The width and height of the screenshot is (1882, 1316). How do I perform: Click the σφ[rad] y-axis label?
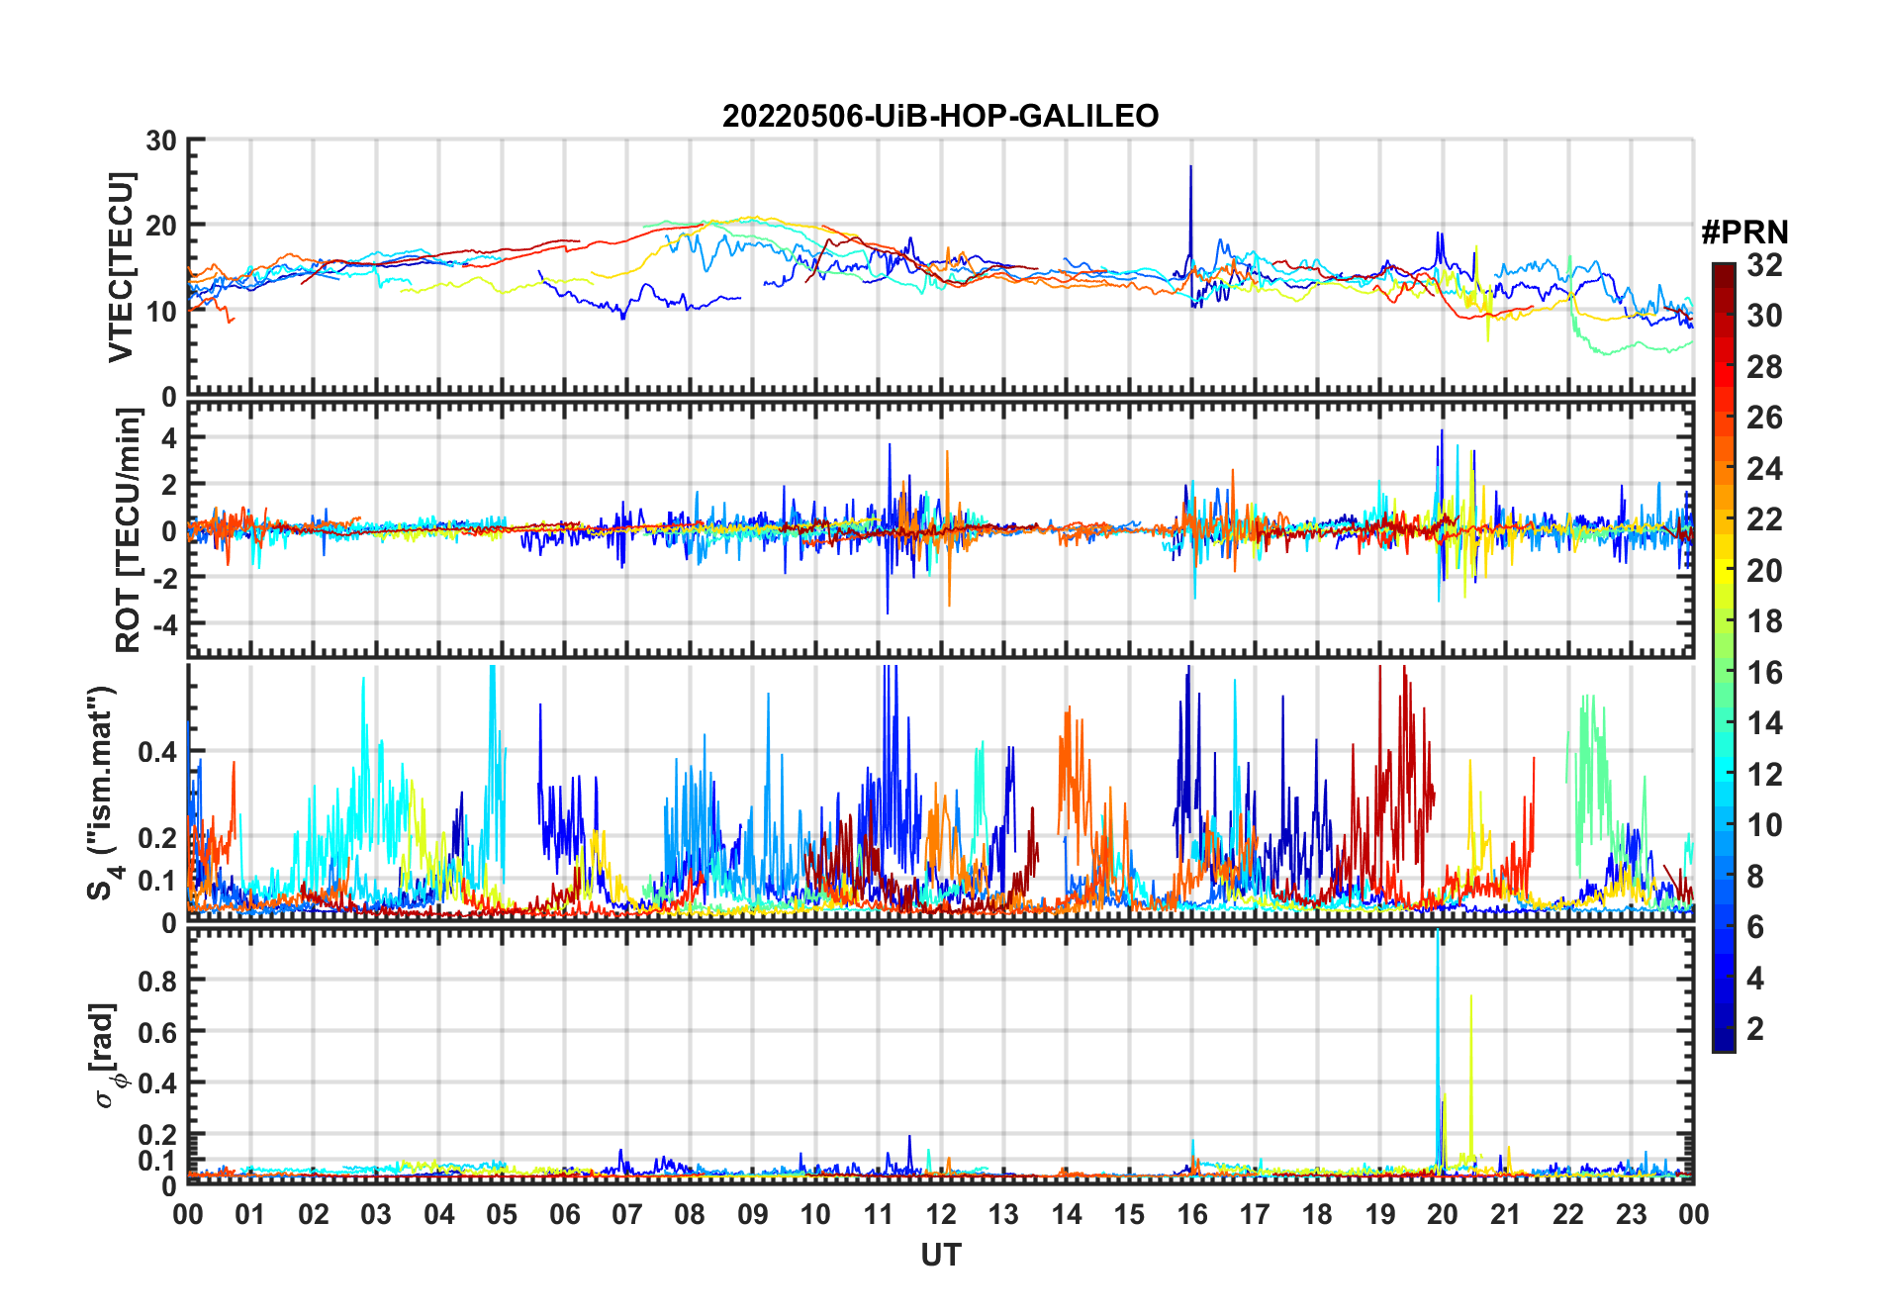pos(105,1055)
